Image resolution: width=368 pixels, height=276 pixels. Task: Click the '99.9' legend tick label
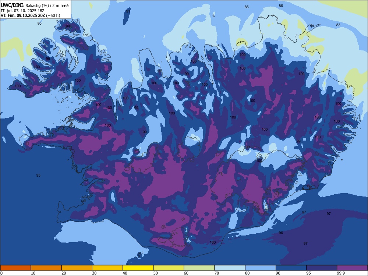click(341, 273)
